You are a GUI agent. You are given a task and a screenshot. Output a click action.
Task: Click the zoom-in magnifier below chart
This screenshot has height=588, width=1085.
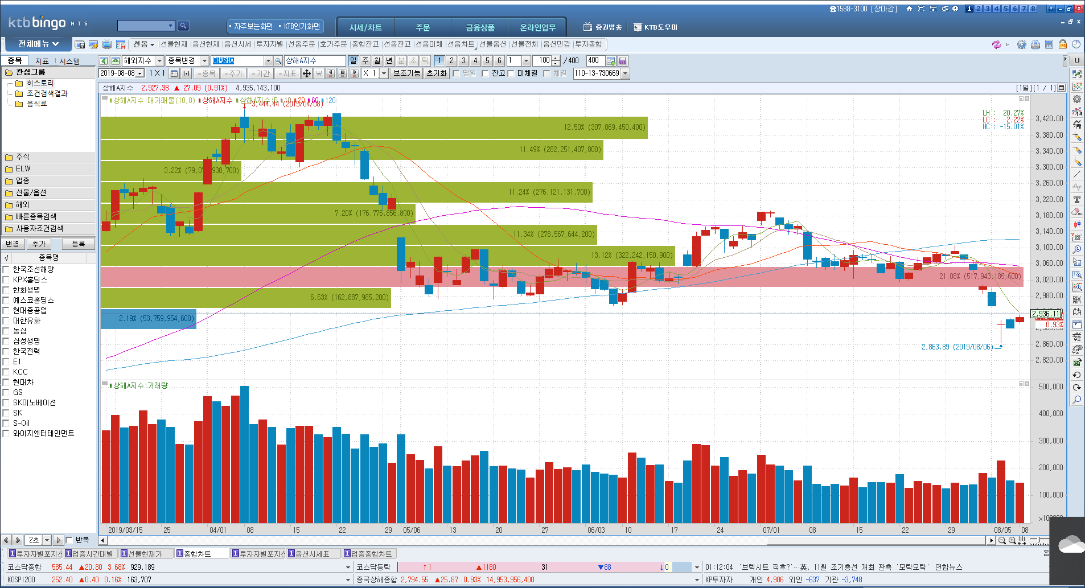1013,540
